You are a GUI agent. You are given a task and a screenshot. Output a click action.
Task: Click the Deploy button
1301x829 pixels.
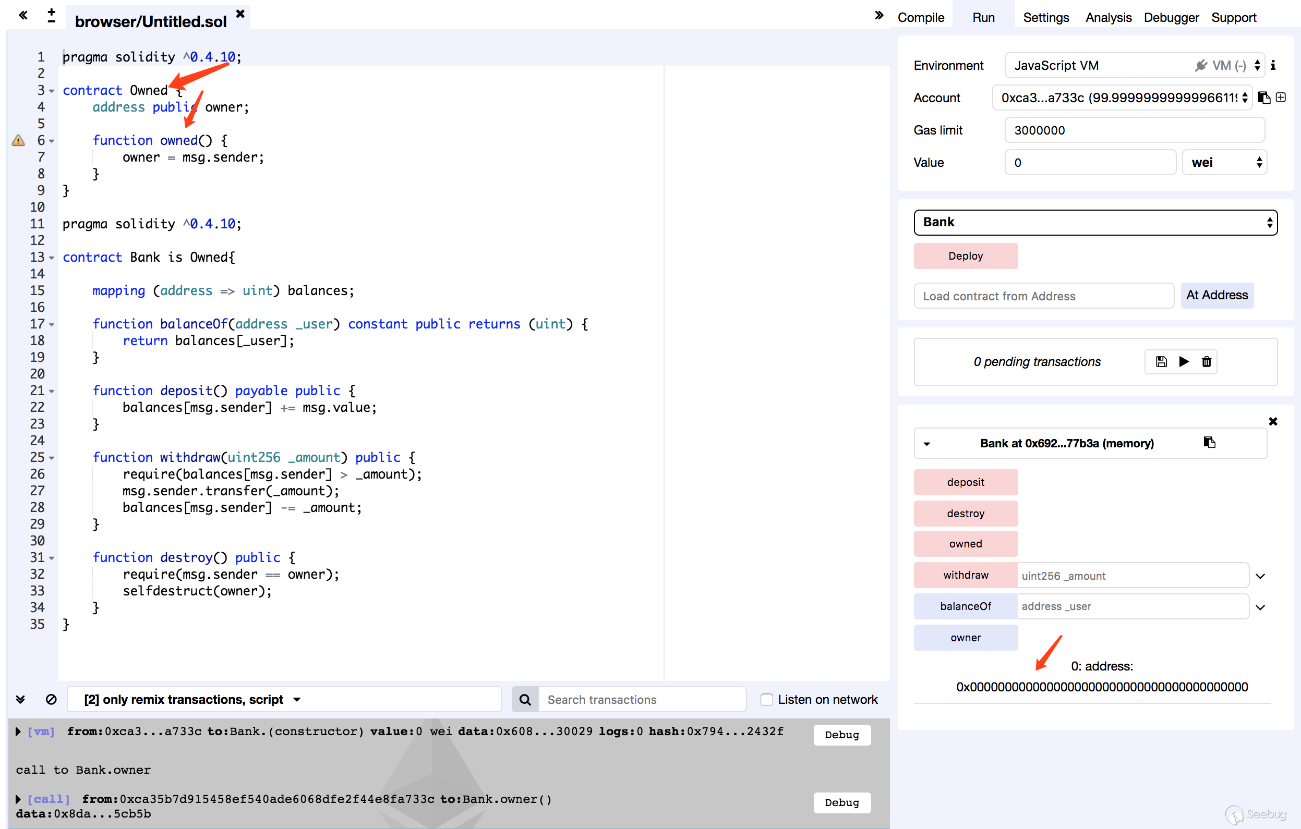966,256
